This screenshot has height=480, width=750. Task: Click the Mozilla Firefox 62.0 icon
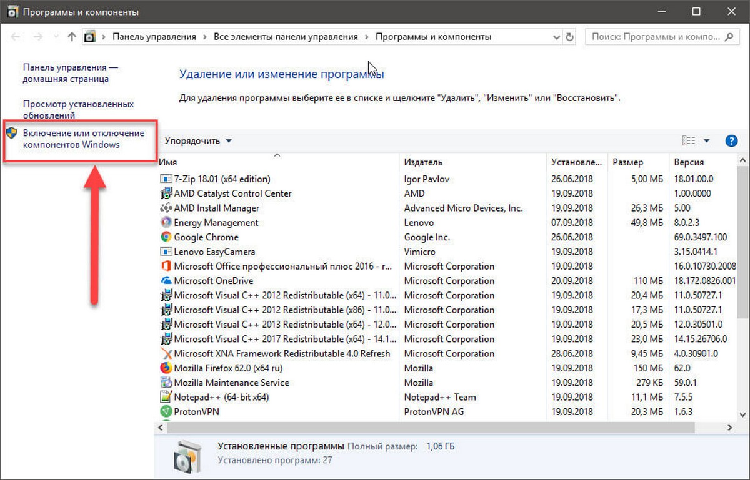[166, 368]
